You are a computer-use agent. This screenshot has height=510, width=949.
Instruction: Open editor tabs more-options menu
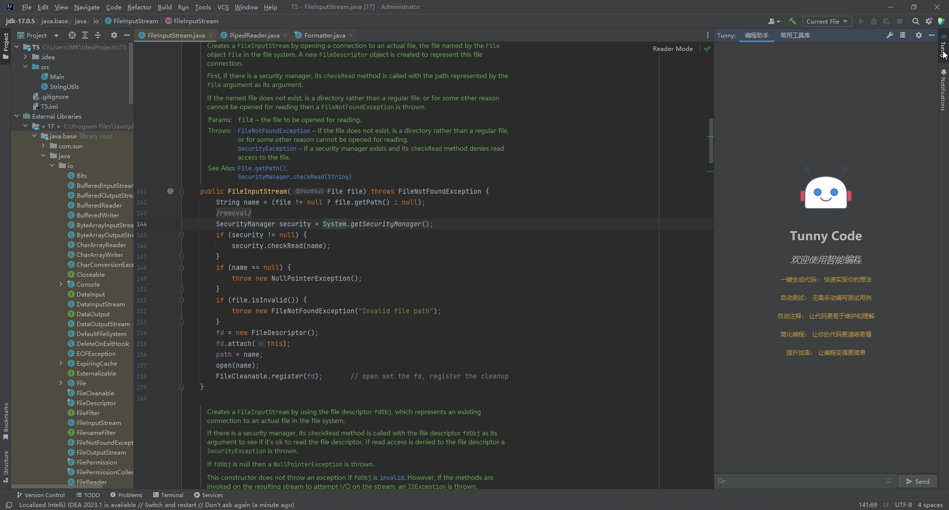(x=707, y=35)
